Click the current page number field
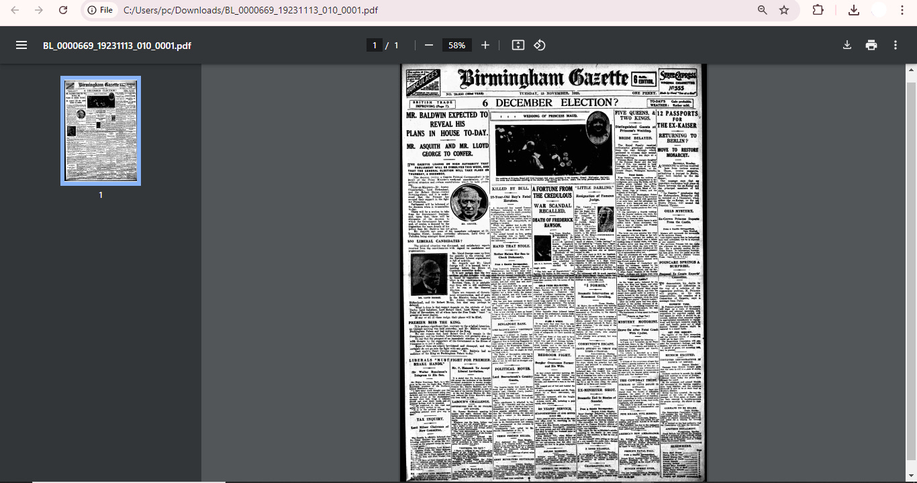The image size is (917, 483). [x=374, y=45]
